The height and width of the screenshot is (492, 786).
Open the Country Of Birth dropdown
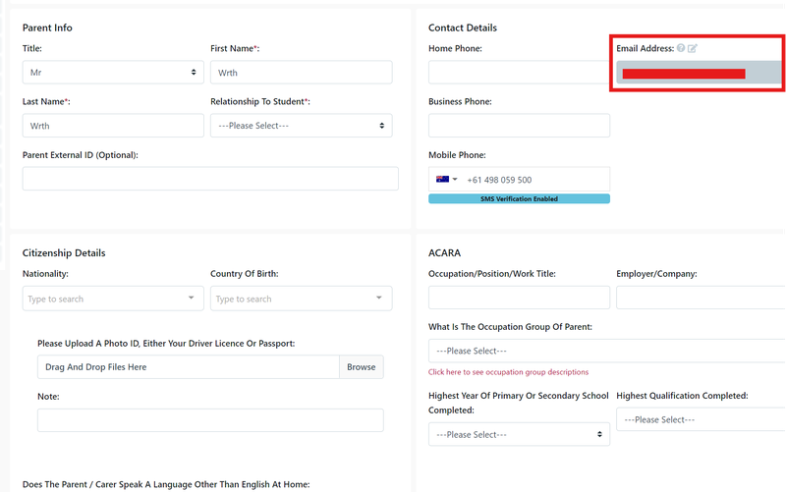[301, 299]
